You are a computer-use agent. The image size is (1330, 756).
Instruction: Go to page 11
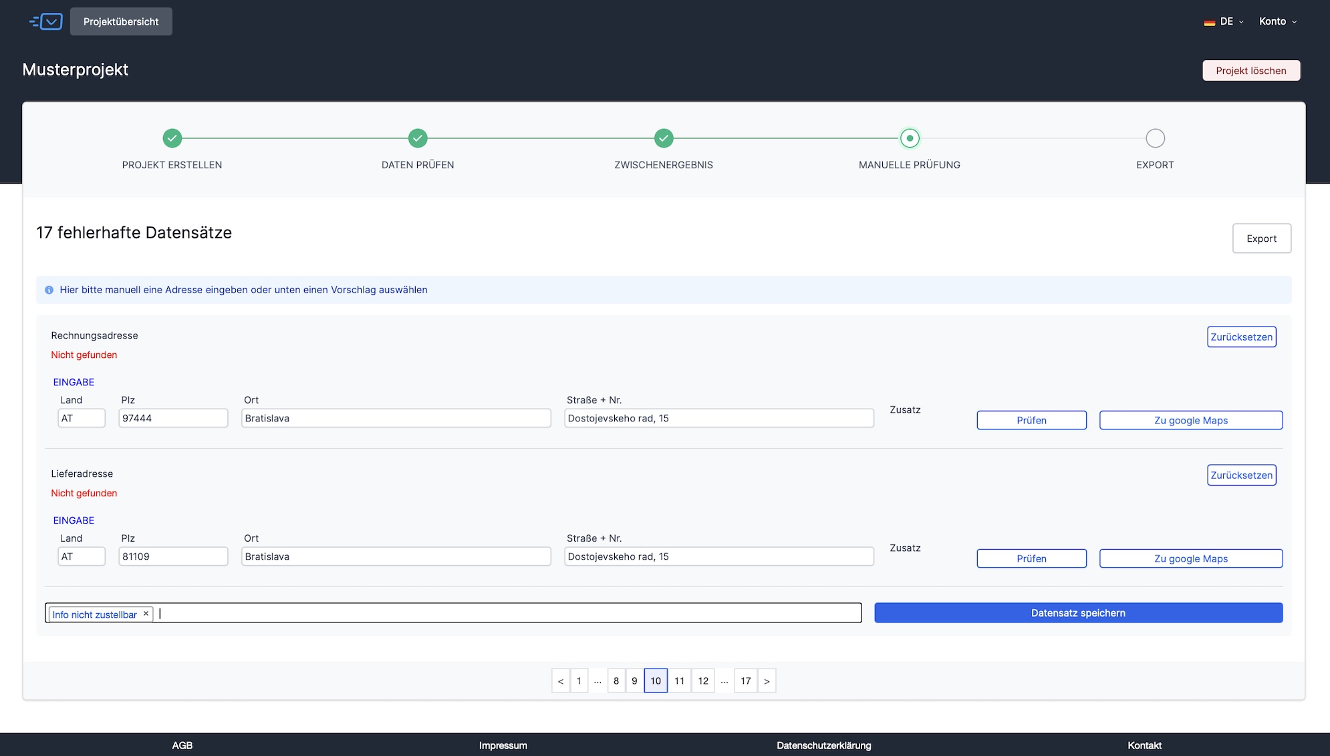tap(679, 681)
